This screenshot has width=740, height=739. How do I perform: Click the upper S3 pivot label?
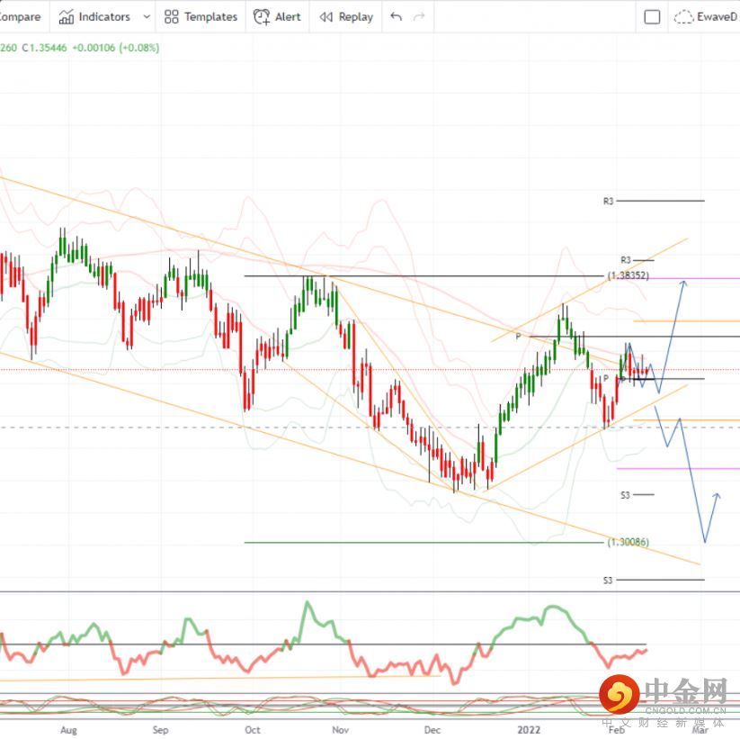pos(625,495)
